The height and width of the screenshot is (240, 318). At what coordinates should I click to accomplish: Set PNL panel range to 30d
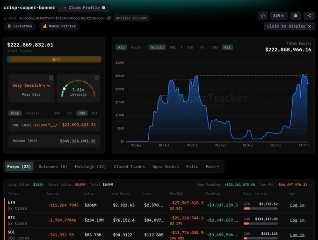[82, 113]
